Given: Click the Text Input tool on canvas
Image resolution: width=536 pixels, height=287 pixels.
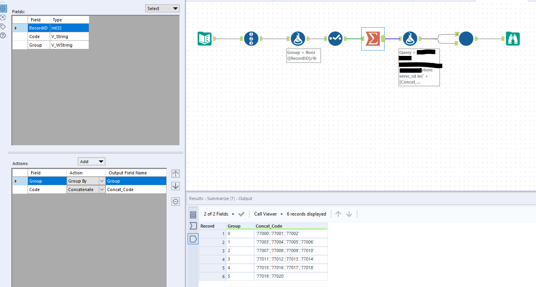Looking at the screenshot, I should pyautogui.click(x=205, y=39).
